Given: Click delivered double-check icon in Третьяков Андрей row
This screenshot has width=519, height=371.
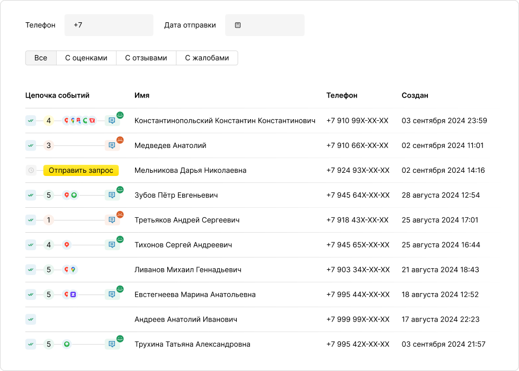Looking at the screenshot, I should [x=31, y=220].
